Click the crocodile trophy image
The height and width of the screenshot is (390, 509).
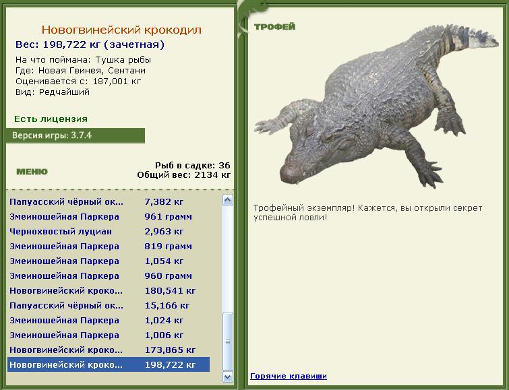(377, 106)
